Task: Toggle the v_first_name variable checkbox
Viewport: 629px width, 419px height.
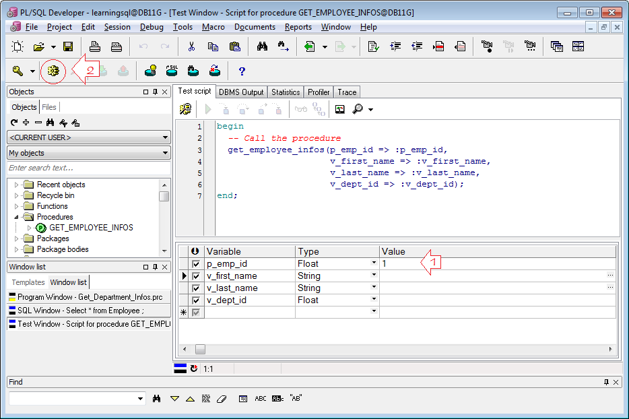Action: point(196,276)
